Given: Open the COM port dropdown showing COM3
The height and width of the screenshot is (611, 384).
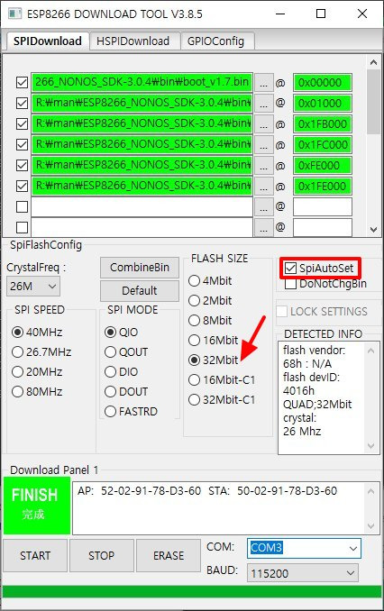Looking at the screenshot, I should pos(304,548).
